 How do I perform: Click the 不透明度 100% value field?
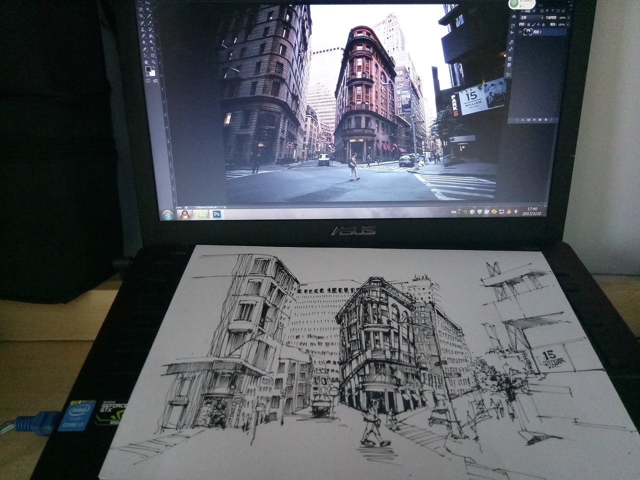point(562,18)
